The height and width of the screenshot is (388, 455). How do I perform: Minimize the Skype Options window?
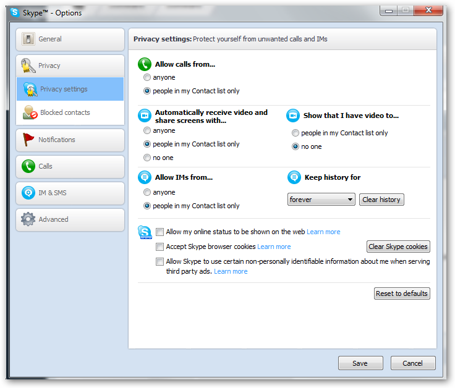(x=389, y=11)
